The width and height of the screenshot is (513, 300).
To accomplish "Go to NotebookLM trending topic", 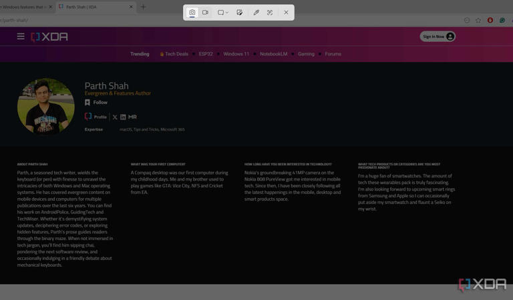I will [273, 54].
